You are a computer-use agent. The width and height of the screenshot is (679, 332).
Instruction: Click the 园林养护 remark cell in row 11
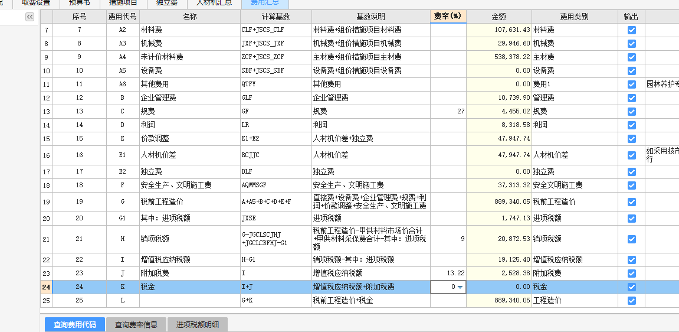tap(662, 84)
